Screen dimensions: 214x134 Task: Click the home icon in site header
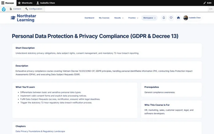pyautogui.click(x=178, y=18)
